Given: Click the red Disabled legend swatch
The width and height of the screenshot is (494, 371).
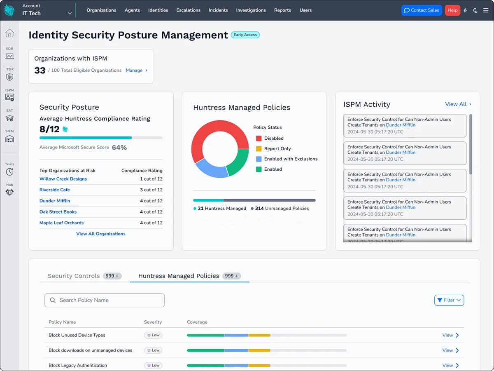Looking at the screenshot, I should click(x=259, y=139).
